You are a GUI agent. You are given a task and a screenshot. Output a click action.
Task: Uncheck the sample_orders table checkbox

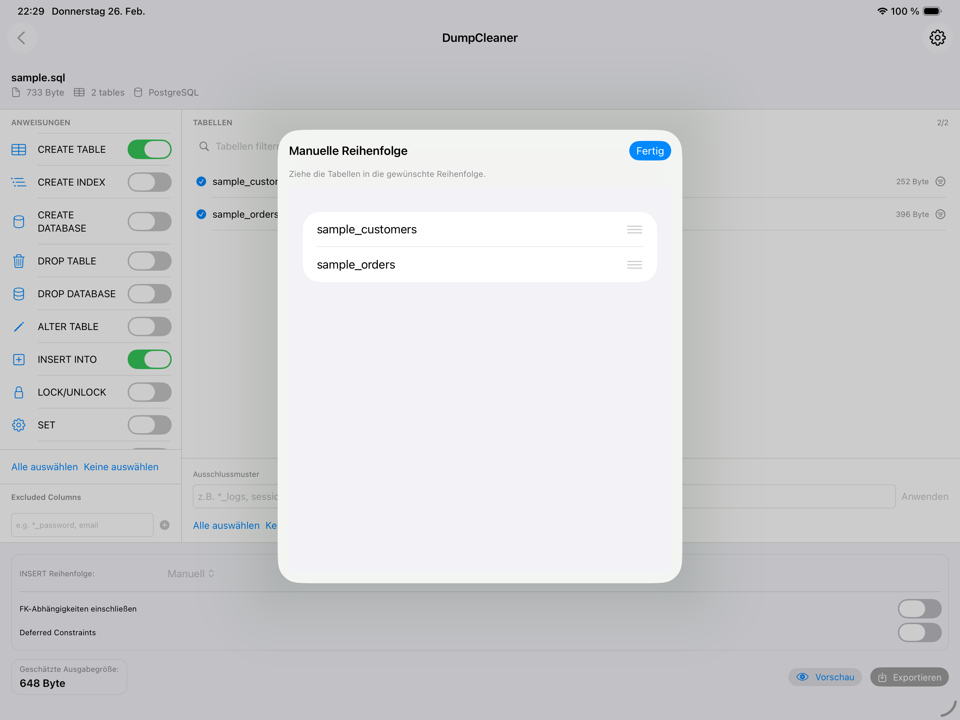click(201, 215)
